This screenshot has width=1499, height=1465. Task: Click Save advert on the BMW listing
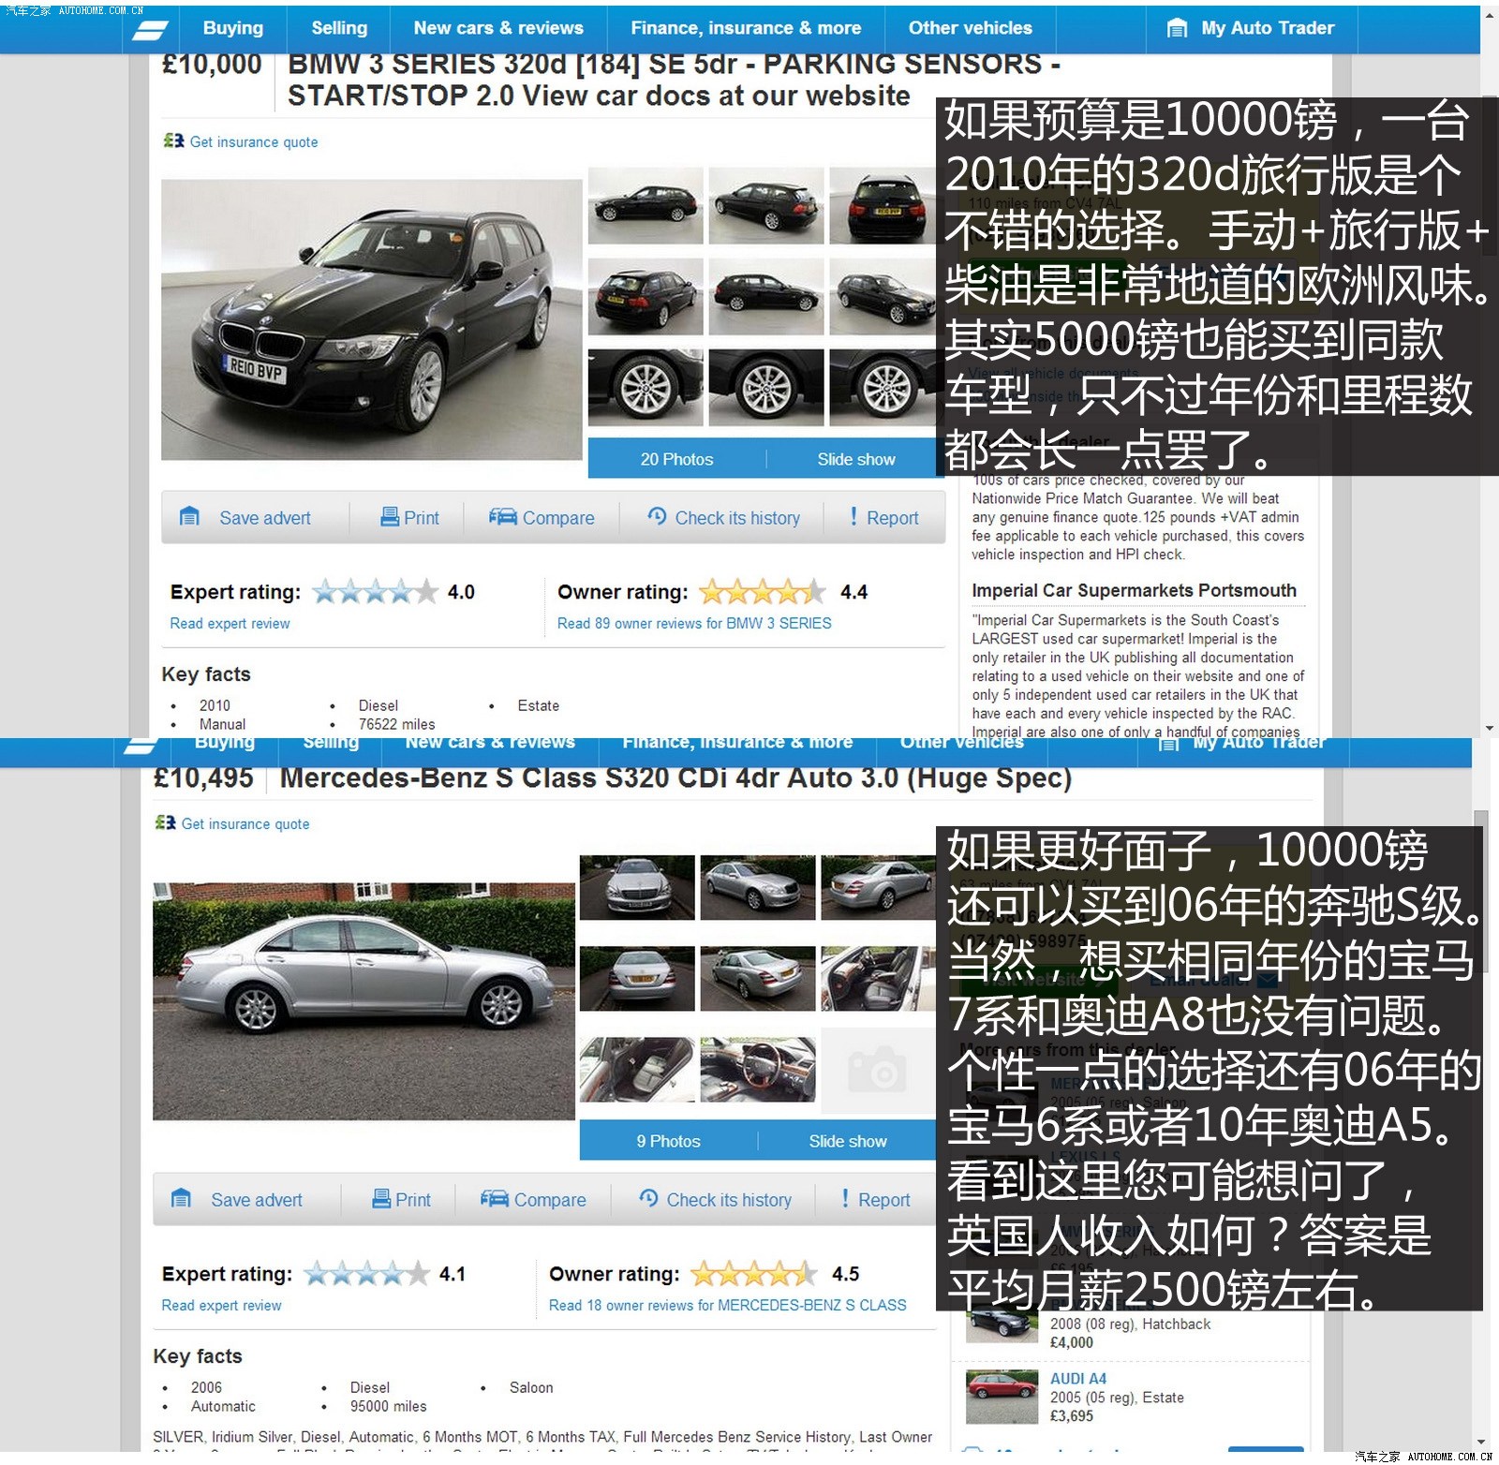pyautogui.click(x=264, y=518)
